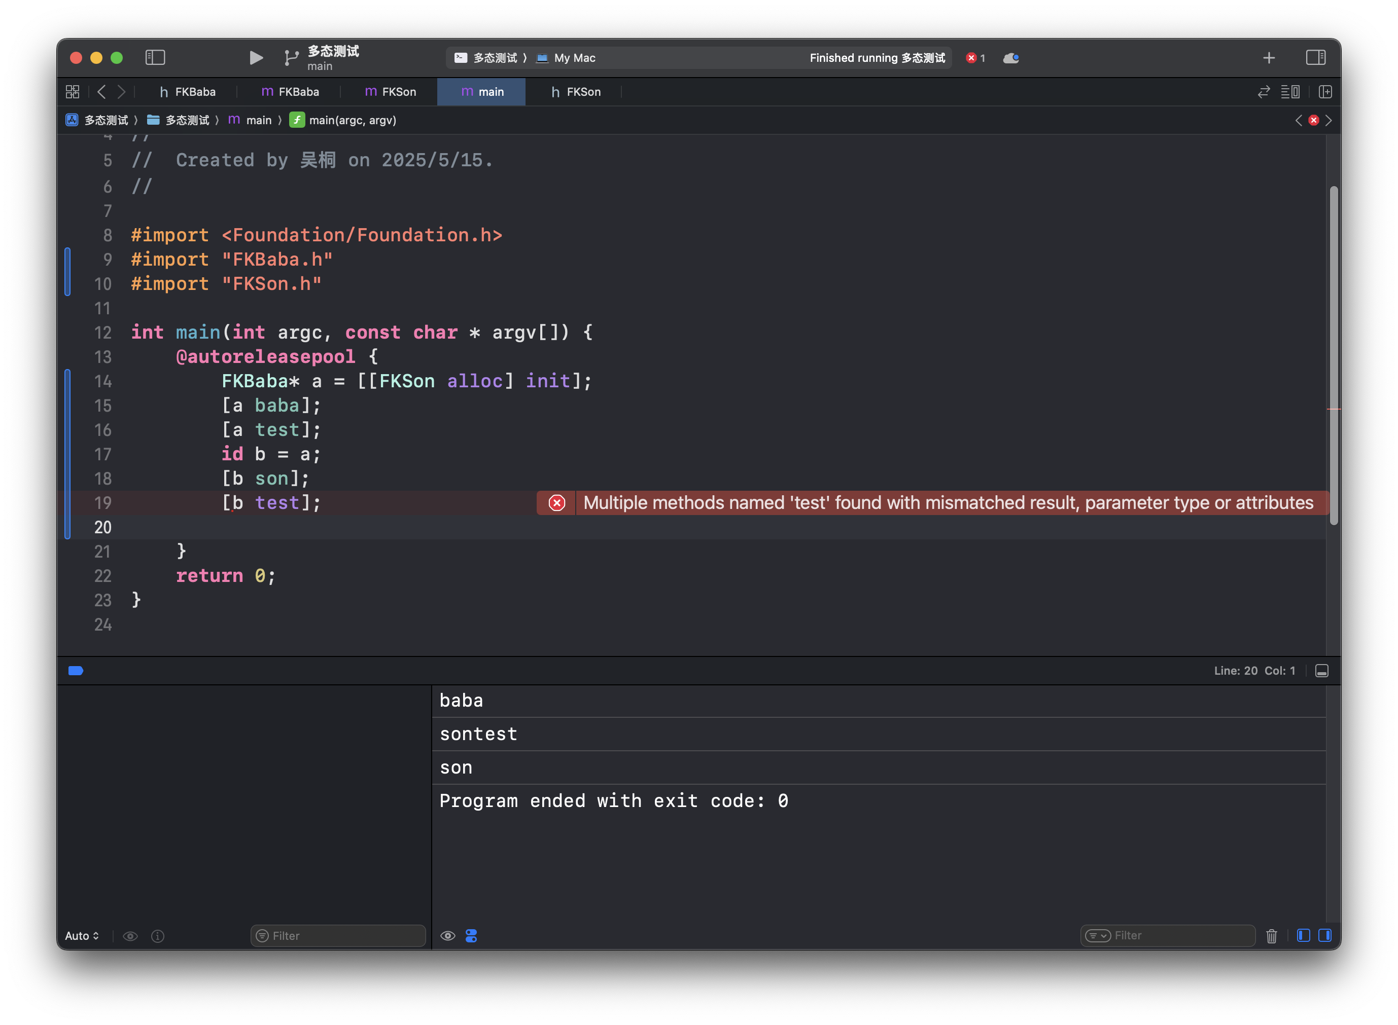Open the Auto variables scope dropdown
This screenshot has width=1398, height=1025.
pos(82,936)
